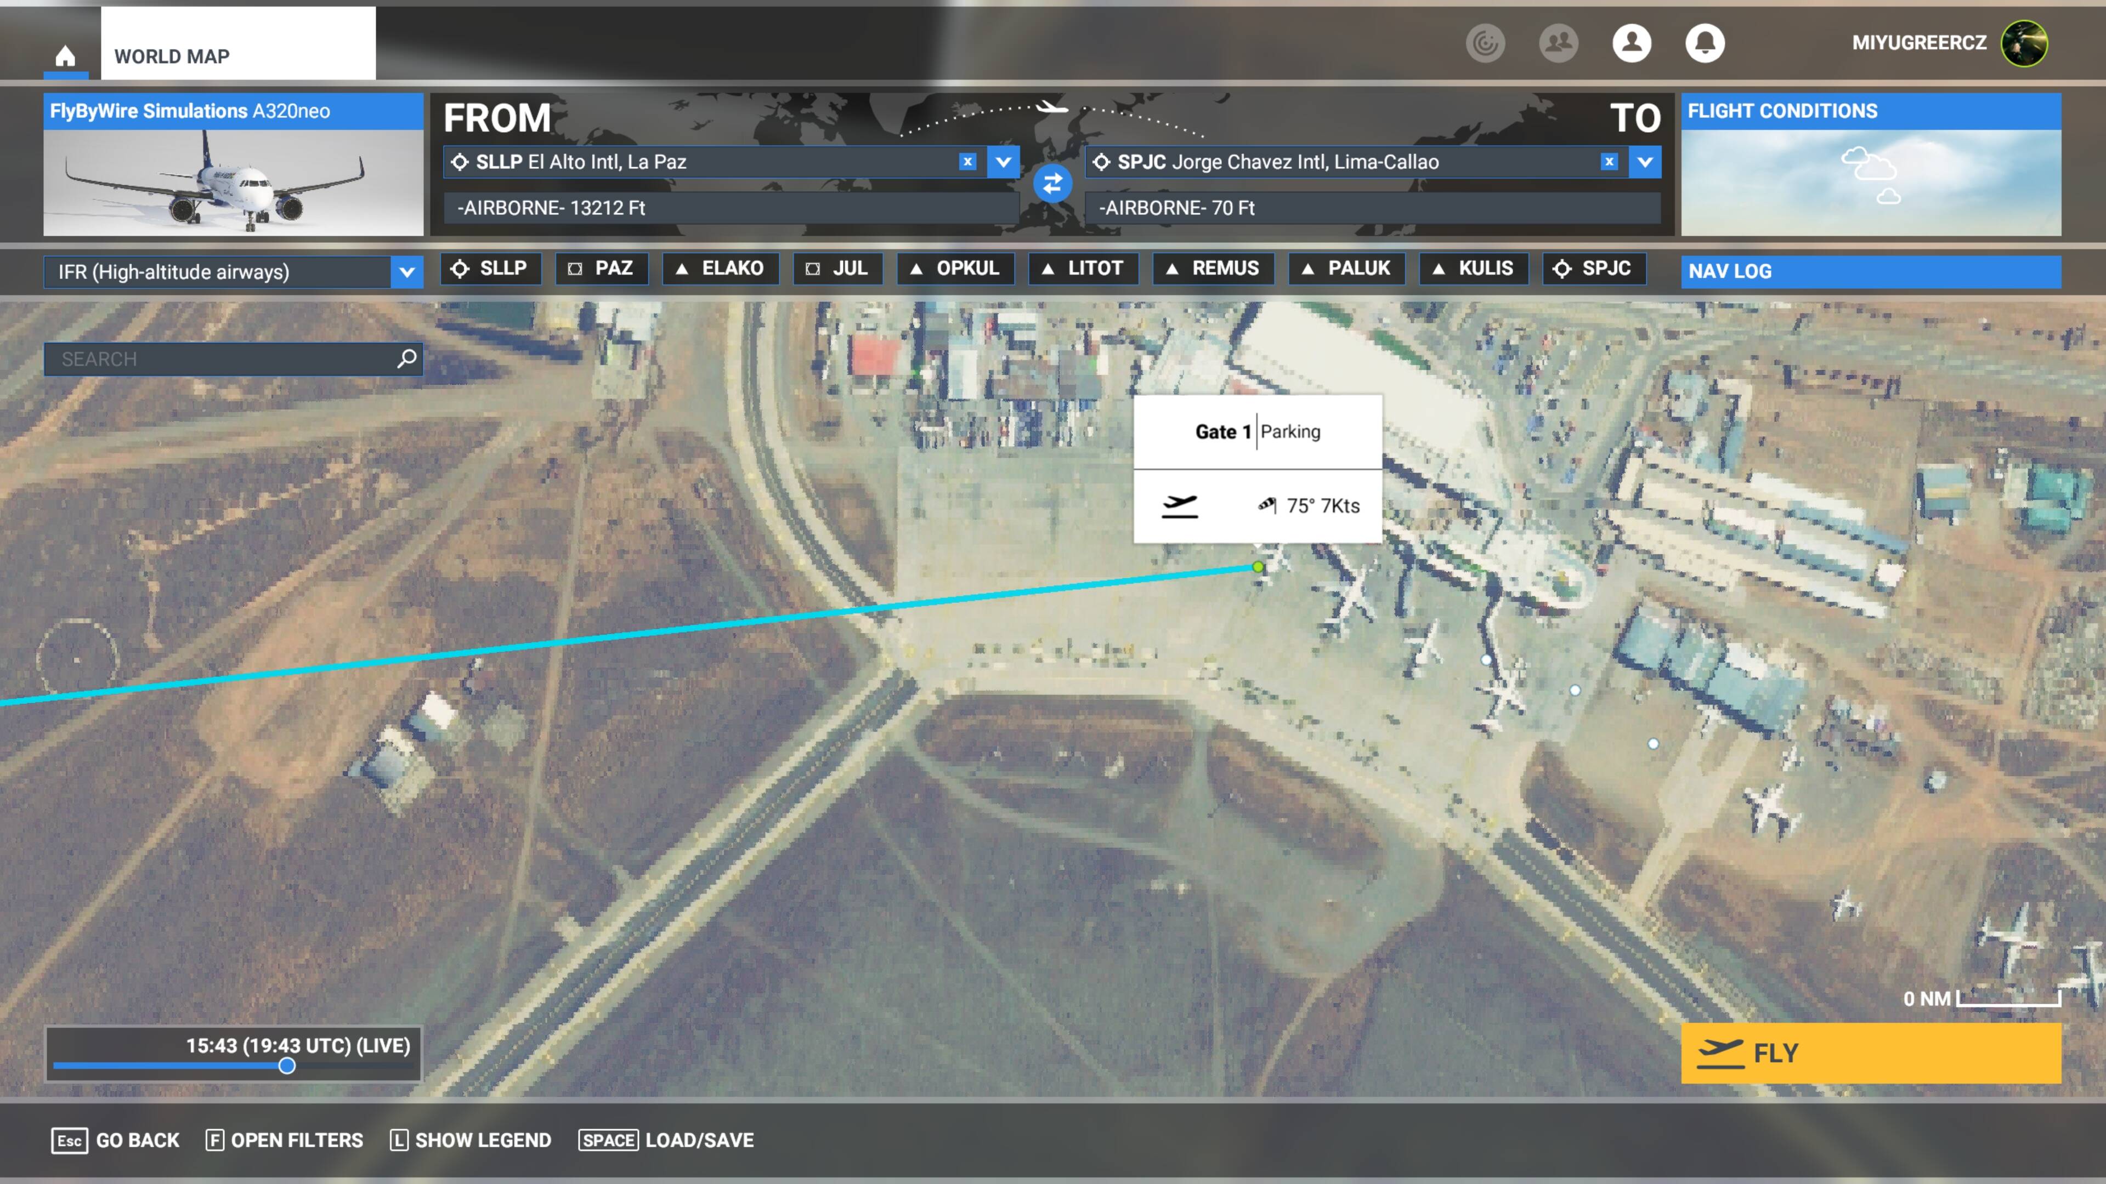The image size is (2106, 1184).
Task: Click LOAD/SAVE to save flight plan
Action: 700,1141
